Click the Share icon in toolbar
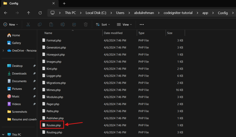The height and width of the screenshot is (137, 236). pos(74,25)
